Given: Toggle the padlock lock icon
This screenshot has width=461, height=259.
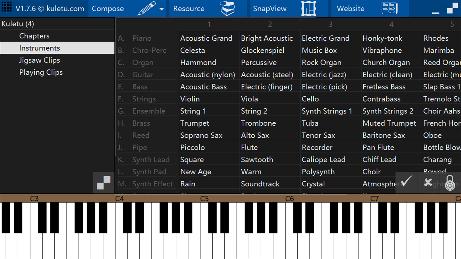Looking at the screenshot, I should point(450,183).
